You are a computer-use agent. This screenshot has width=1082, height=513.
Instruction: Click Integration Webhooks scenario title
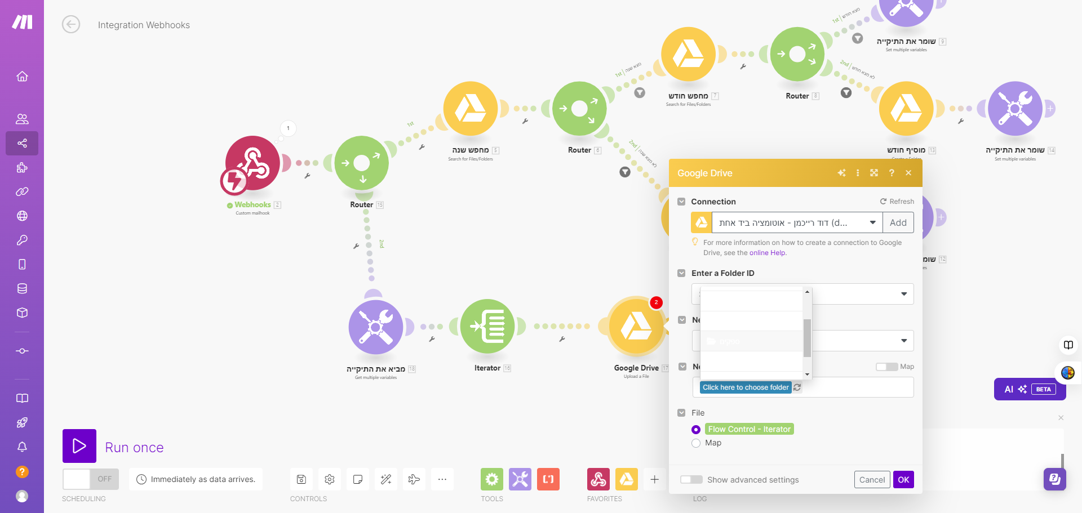144,25
